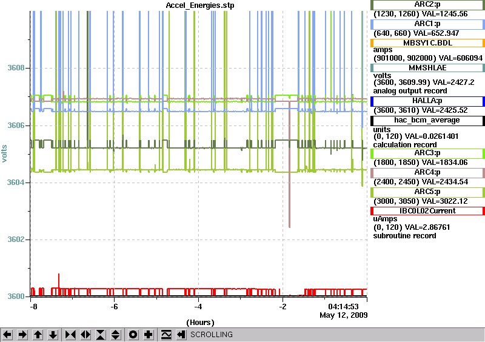
Task: Click the (Hours) x-axis title
Action: 200,323
